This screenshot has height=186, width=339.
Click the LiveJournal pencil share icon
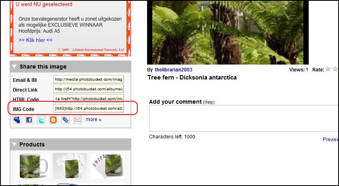[65, 120]
